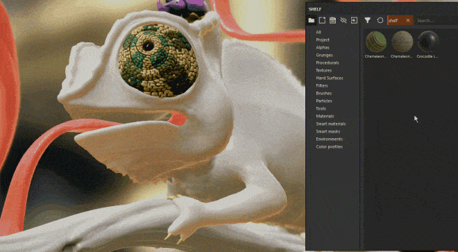Viewport: 458px width, 252px height.
Task: Select the green Chameleon material thumbnail
Action: [376, 42]
